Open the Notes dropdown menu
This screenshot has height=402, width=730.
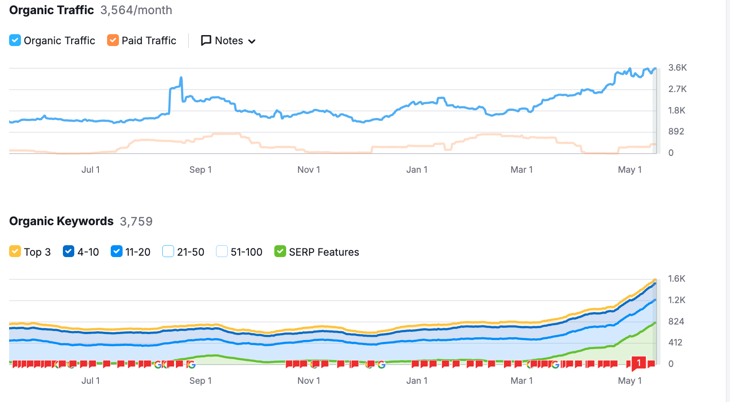coord(228,41)
